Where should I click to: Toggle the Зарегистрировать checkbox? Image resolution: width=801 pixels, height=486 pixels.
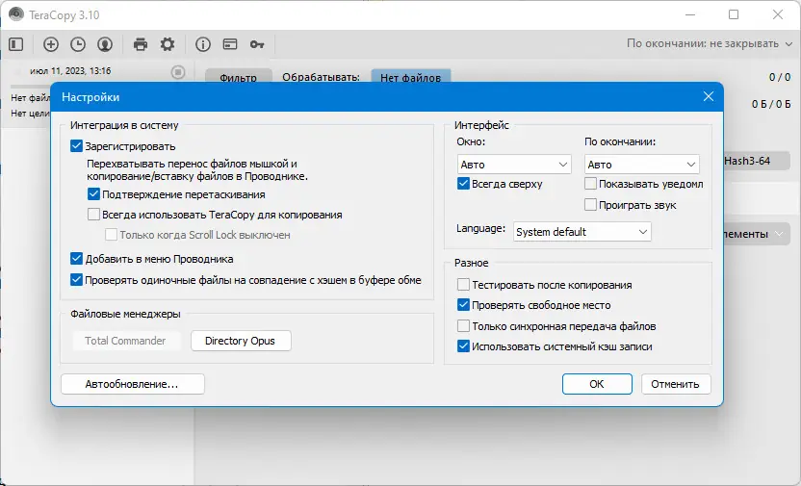pos(76,146)
